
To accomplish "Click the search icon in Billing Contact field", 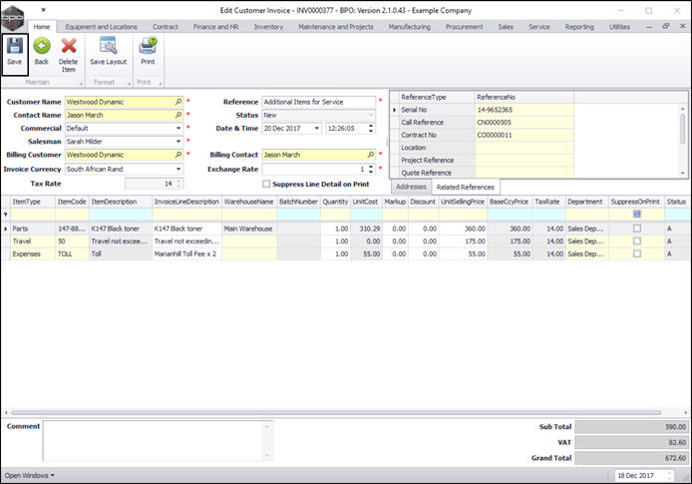I will (x=371, y=155).
